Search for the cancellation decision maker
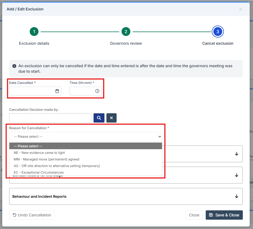The image size is (253, 229). click(x=99, y=118)
